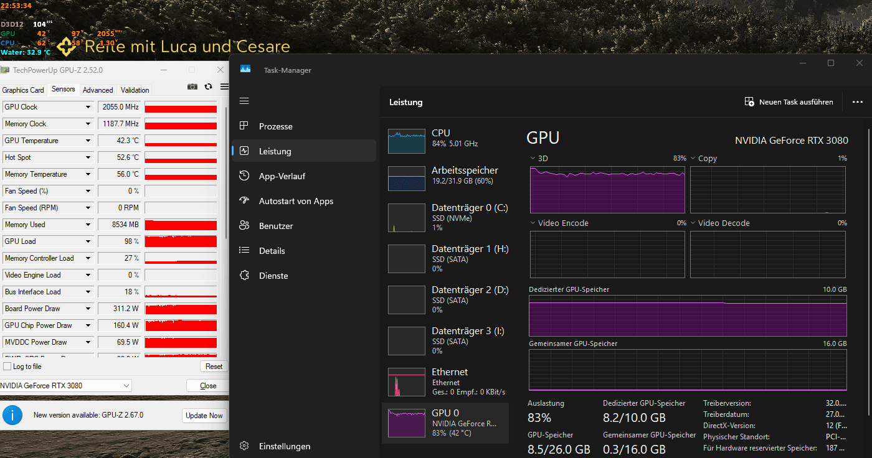The height and width of the screenshot is (458, 872).
Task: Open App-Verlauf in Task Manager sidebar
Action: coord(304,176)
